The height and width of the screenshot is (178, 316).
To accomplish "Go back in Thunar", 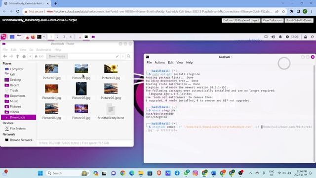I will [x=5, y=56].
